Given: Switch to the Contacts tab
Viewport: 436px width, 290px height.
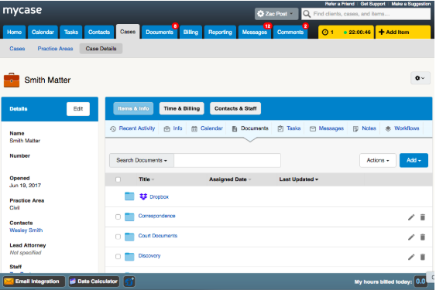Looking at the screenshot, I should pos(99,32).
